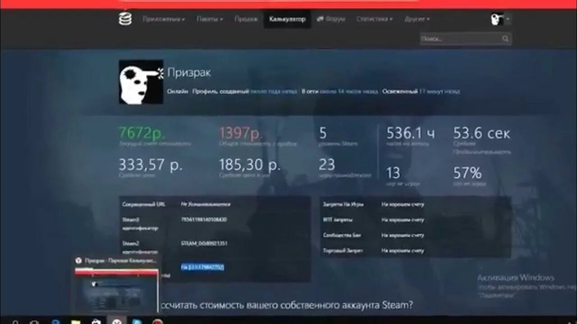577x324 pixels.
Task: Click the Сокращенный URL label
Action: tap(144, 204)
